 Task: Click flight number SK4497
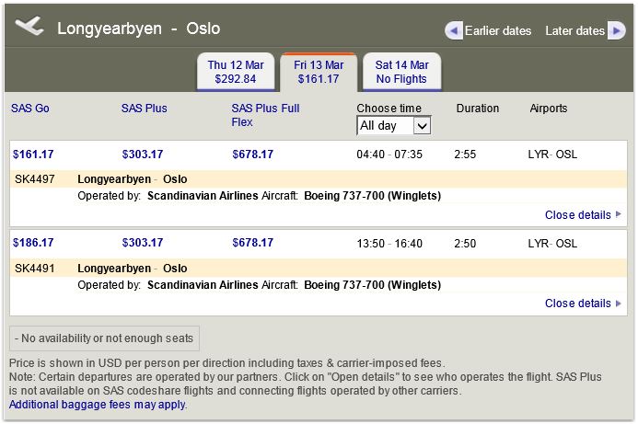[x=35, y=179]
